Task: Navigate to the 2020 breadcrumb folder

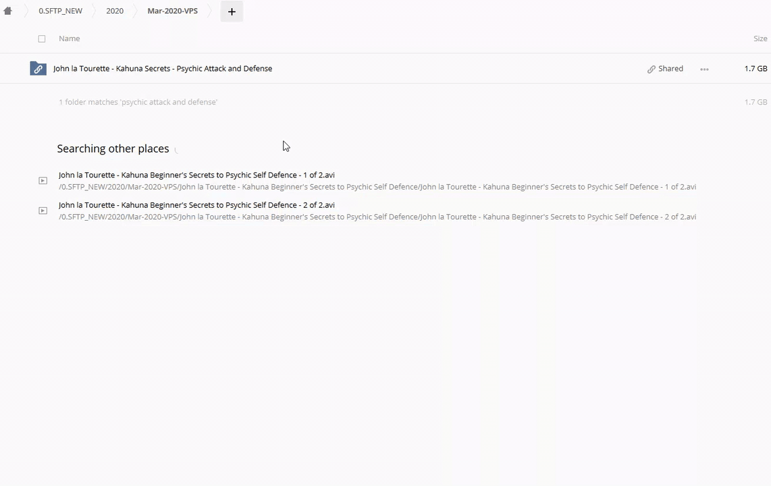Action: (x=115, y=11)
